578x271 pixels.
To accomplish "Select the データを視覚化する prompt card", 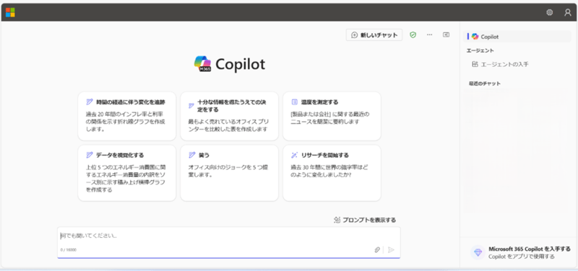I will tap(127, 173).
